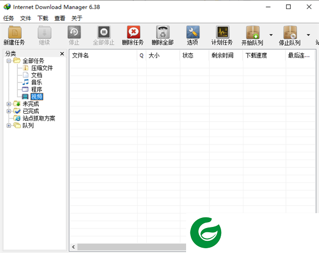319x253 pixels.
Task: Click the window icon beside 程序
Action: [x=25, y=89]
